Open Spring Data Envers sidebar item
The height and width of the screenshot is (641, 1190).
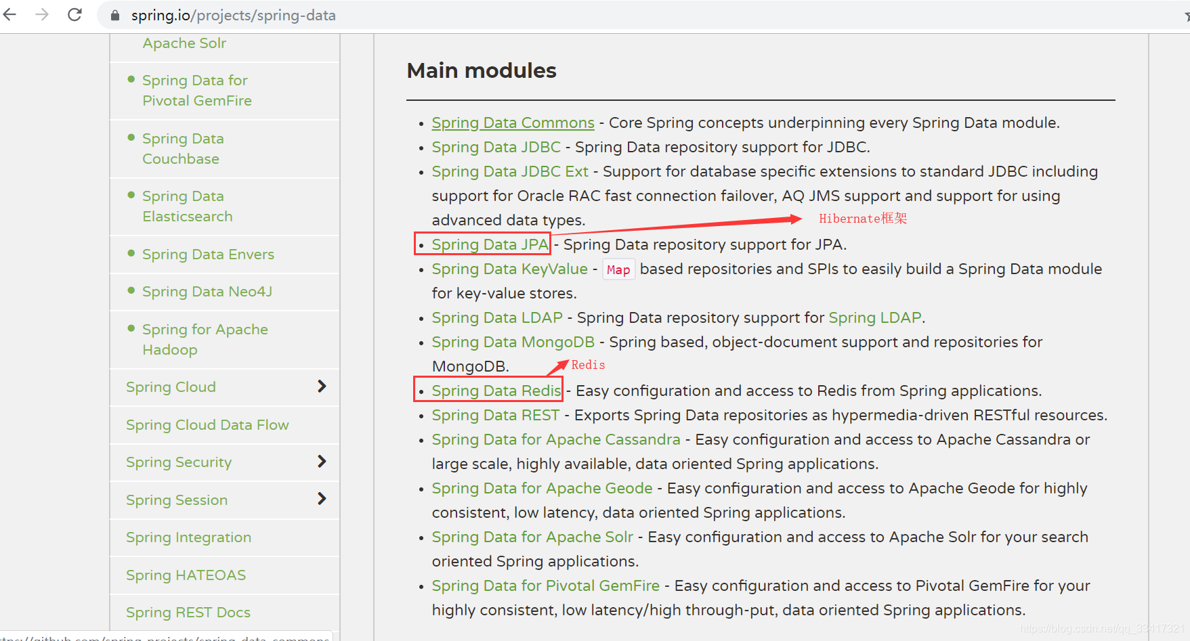pos(208,255)
